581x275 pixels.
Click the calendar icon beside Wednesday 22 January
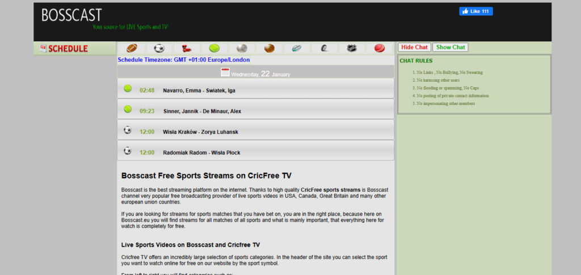point(225,72)
